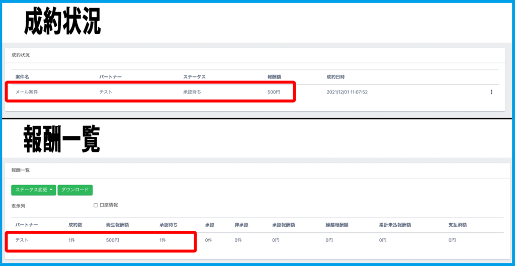Select テスト partner in 報酬一覧 table
The image size is (515, 266).
point(22,240)
